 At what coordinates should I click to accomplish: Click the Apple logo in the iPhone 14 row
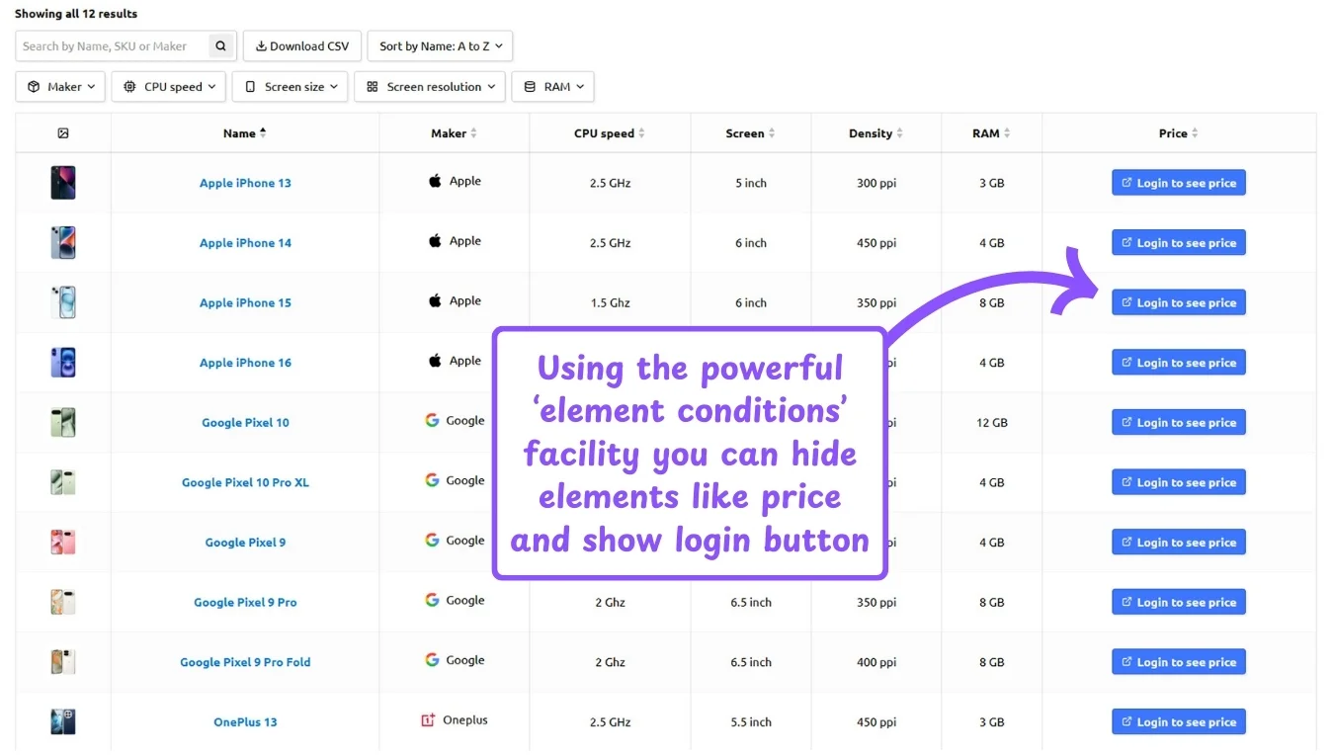435,240
